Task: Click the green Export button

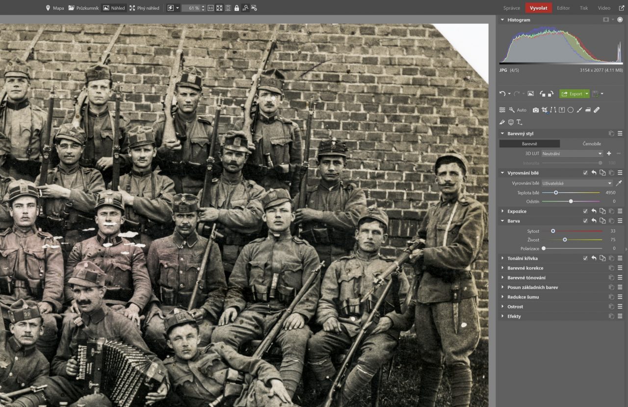Action: tap(572, 94)
